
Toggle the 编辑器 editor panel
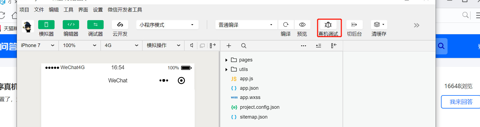point(71,25)
